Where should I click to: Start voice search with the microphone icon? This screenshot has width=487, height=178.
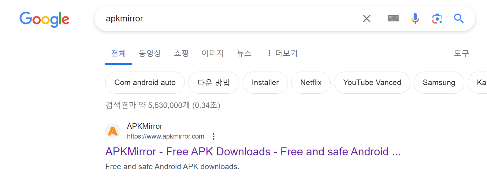click(x=415, y=19)
